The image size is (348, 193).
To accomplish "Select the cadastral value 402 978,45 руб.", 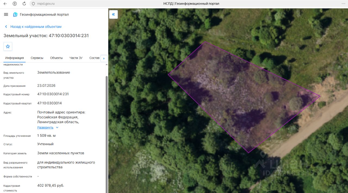I will coord(51,185).
